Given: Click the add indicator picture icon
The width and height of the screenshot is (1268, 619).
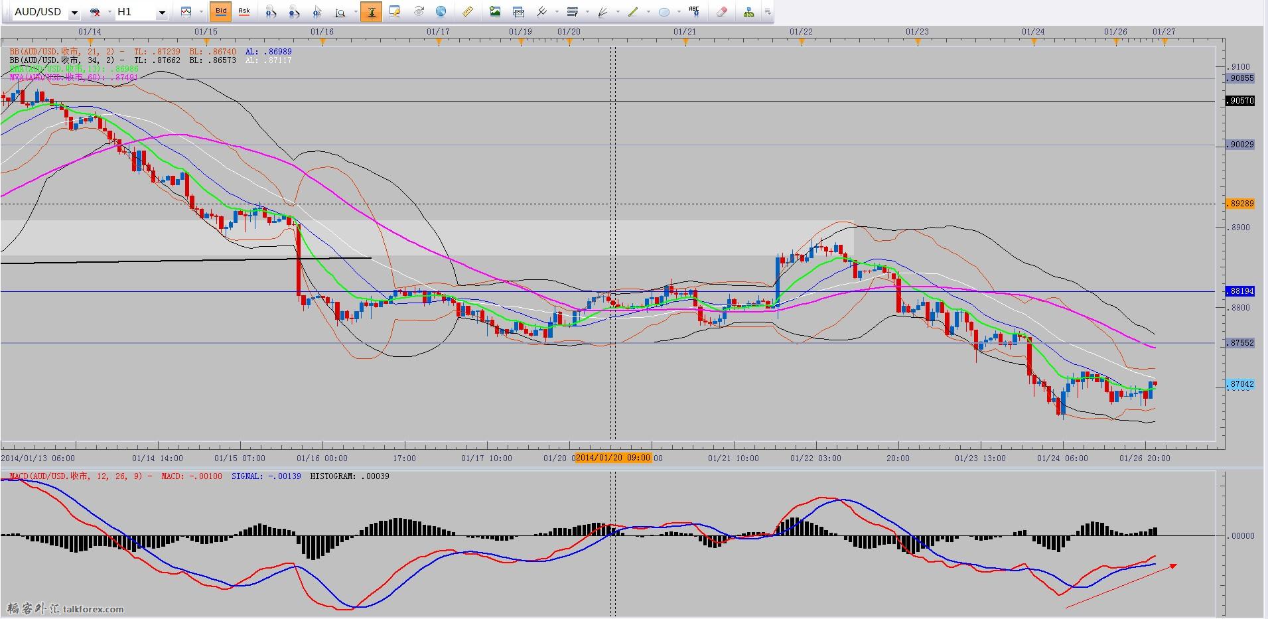Looking at the screenshot, I should (x=495, y=12).
